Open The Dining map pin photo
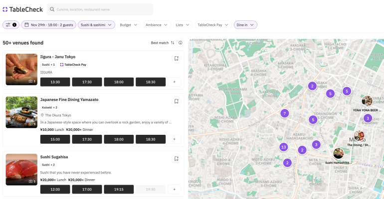Viewport: 384px width, 199px height. pyautogui.click(x=359, y=136)
